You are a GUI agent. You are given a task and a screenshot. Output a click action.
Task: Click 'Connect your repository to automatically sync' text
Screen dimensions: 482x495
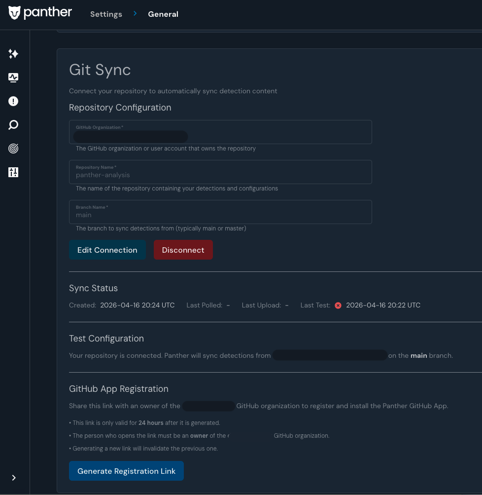[173, 91]
